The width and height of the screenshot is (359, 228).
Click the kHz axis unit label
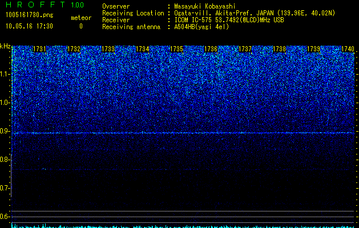click(x=5, y=46)
